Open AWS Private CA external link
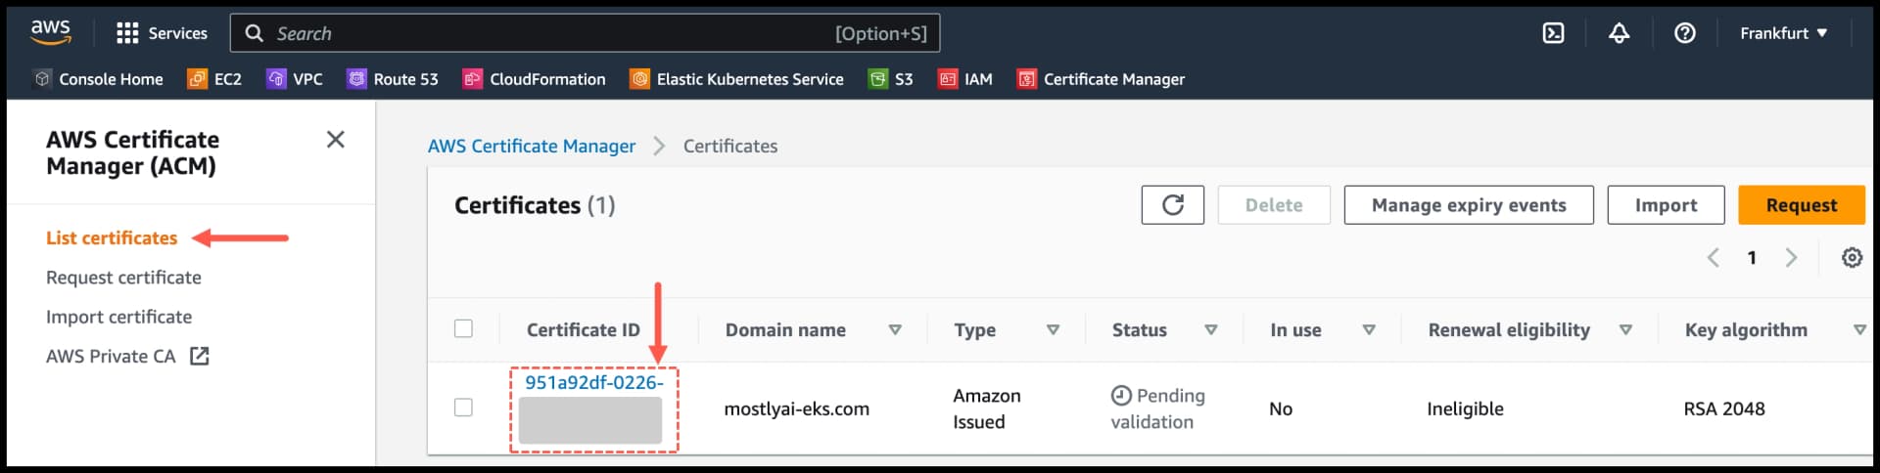 [x=127, y=357]
